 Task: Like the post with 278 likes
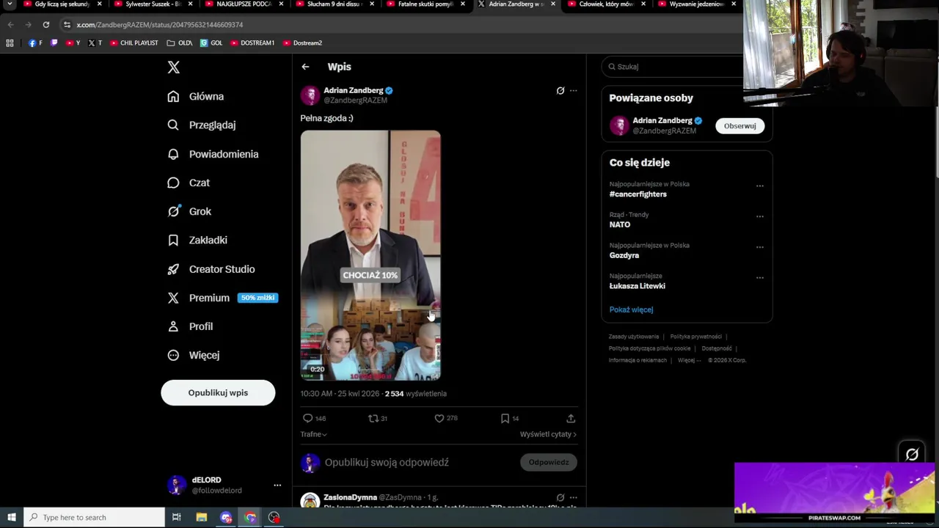tap(439, 418)
